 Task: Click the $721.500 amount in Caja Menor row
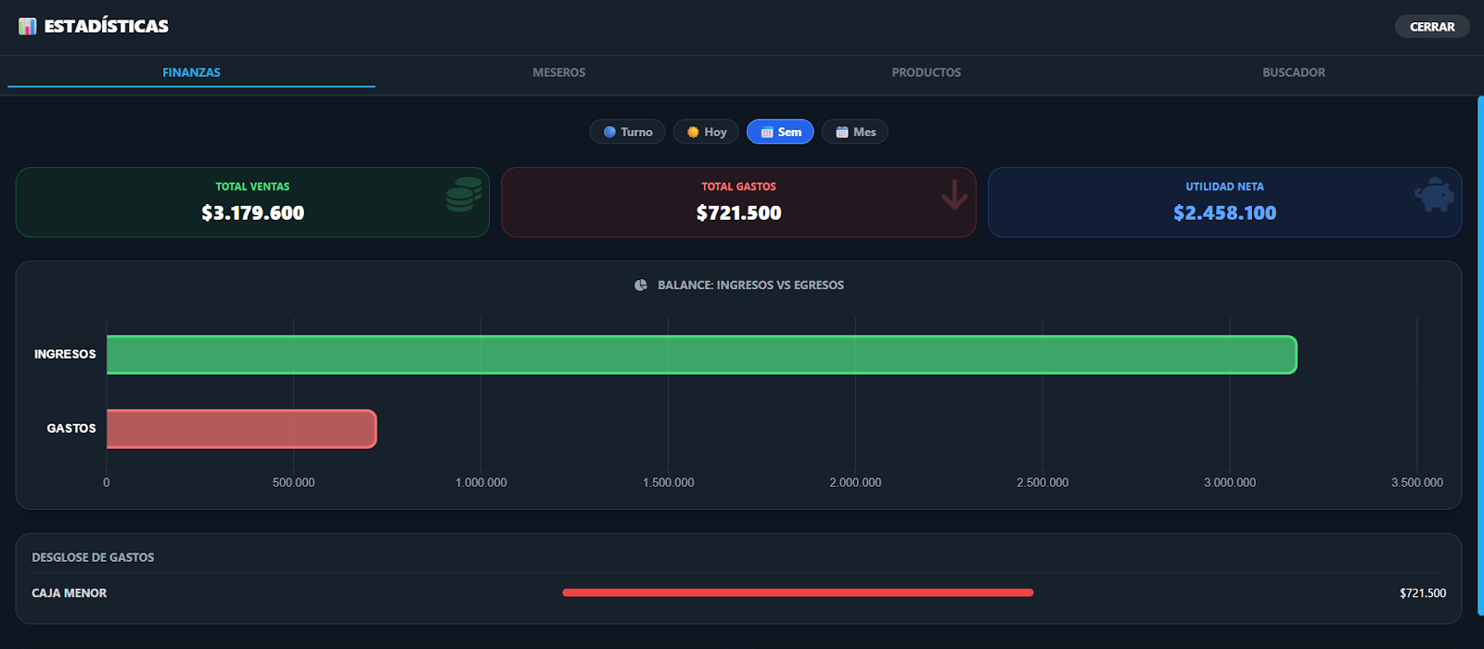(1423, 592)
